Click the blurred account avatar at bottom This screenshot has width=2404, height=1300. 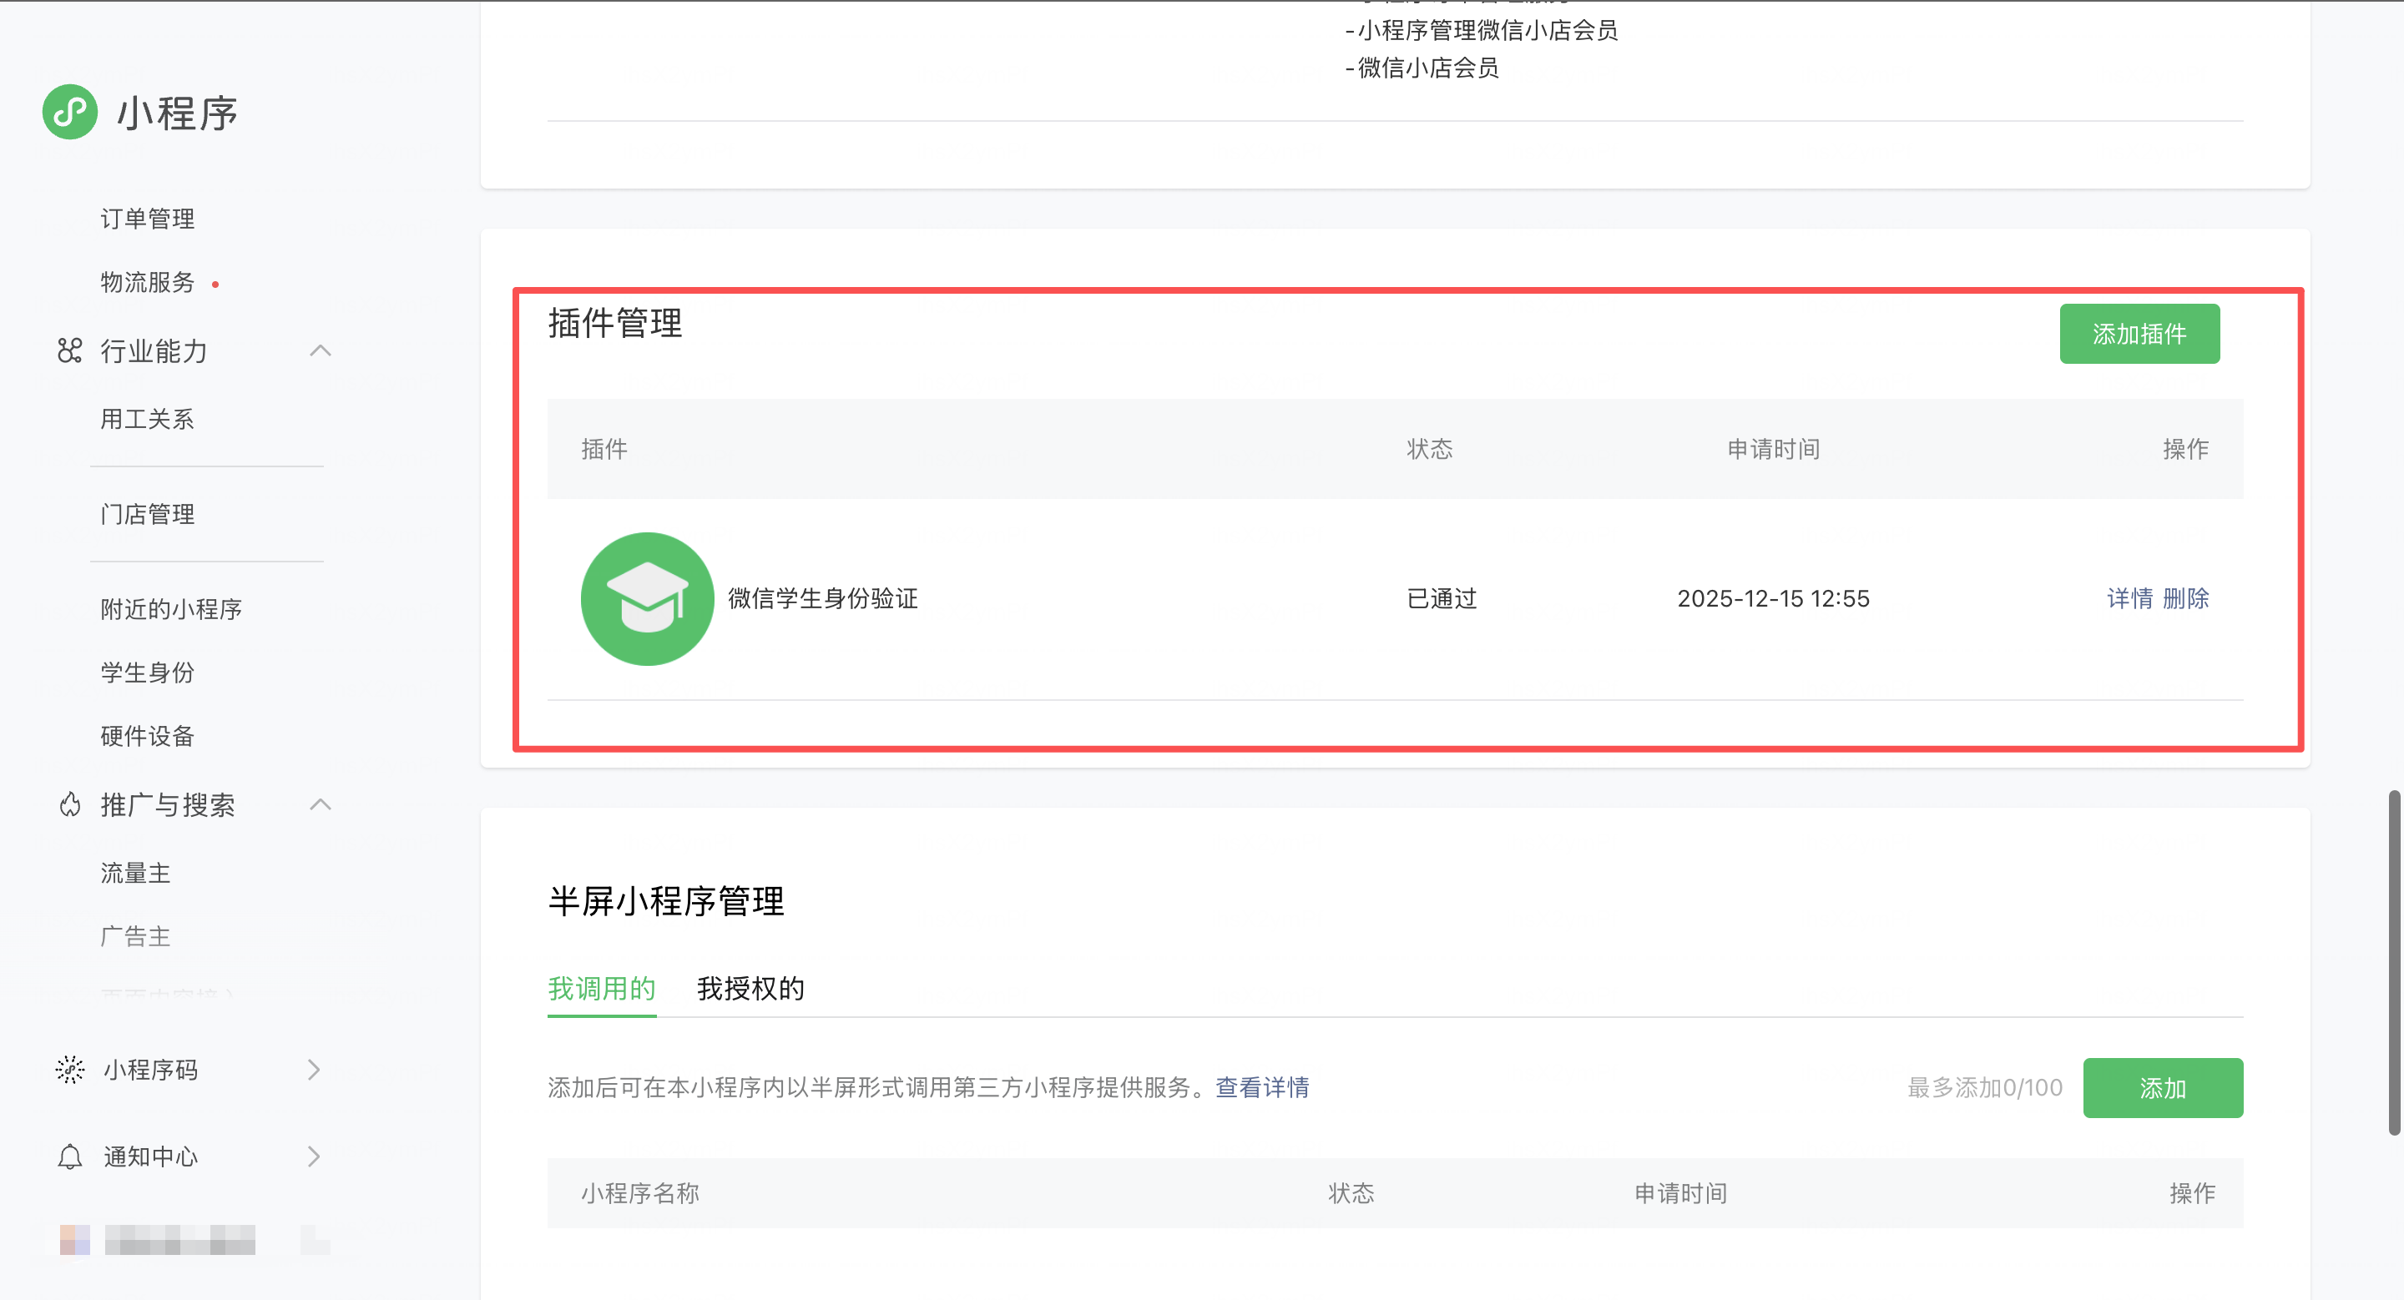pos(74,1239)
